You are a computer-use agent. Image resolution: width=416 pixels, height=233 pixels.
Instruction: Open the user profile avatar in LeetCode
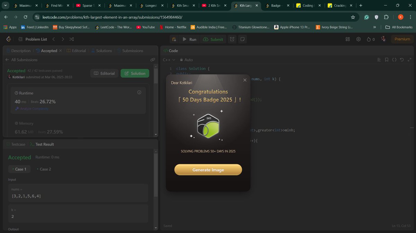[384, 39]
